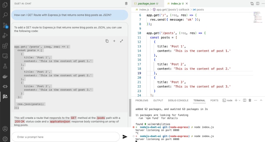Split the editor to the right

pos(258,4)
